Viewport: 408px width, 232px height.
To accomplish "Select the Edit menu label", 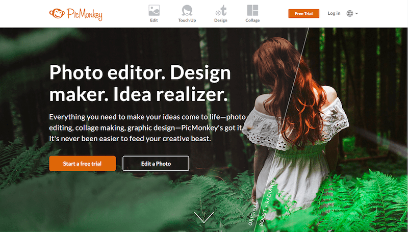I will 154,20.
